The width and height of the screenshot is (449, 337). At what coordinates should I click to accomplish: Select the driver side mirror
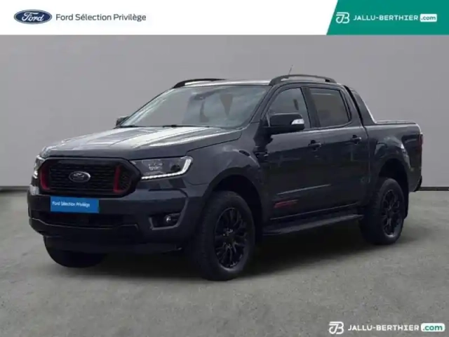(286, 123)
